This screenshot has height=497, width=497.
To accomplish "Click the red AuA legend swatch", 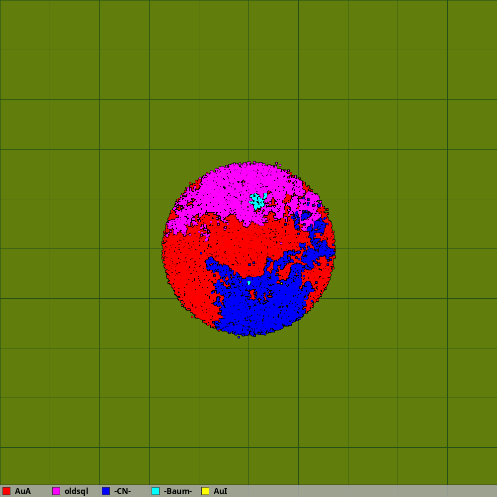I will [6, 491].
